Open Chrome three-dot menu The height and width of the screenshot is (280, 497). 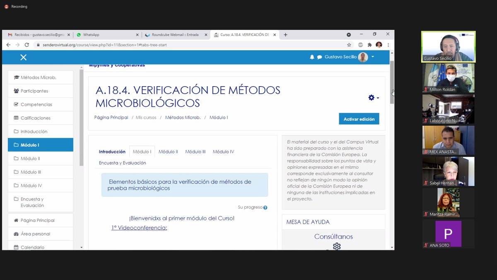[388, 45]
